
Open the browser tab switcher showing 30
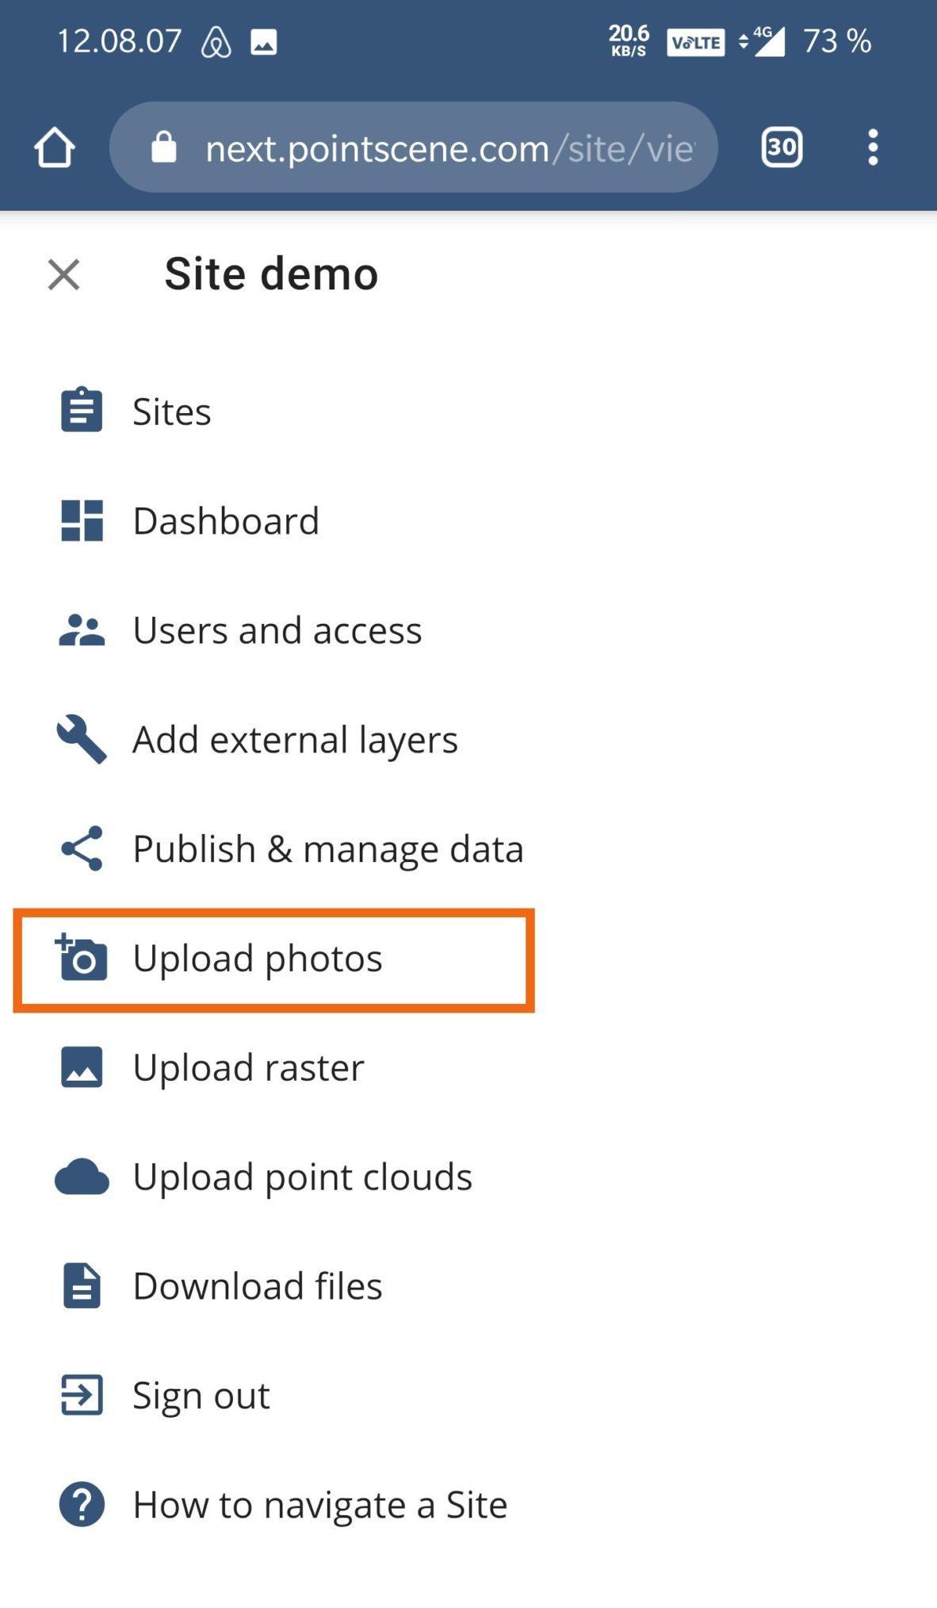point(782,147)
